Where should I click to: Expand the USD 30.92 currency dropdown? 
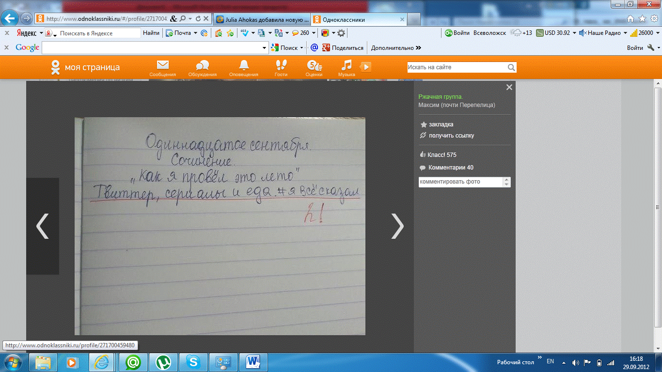(574, 33)
